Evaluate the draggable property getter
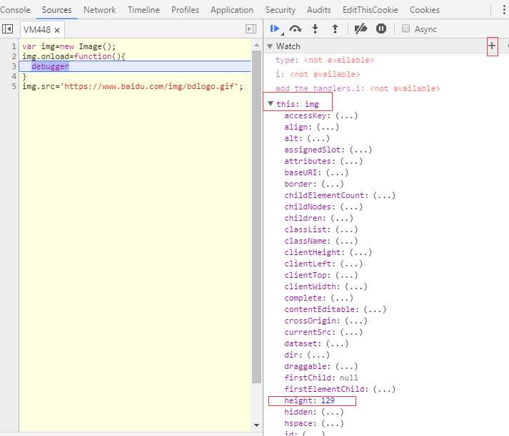Screen dimensions: 509x436 coord(347,366)
